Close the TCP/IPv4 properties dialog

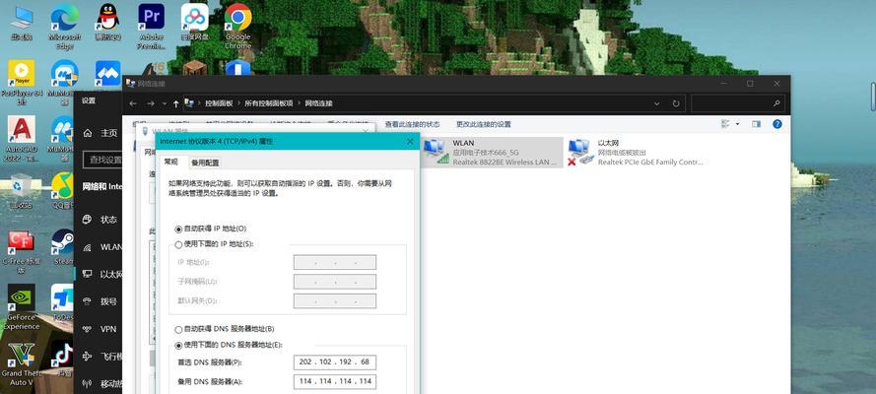(x=410, y=142)
